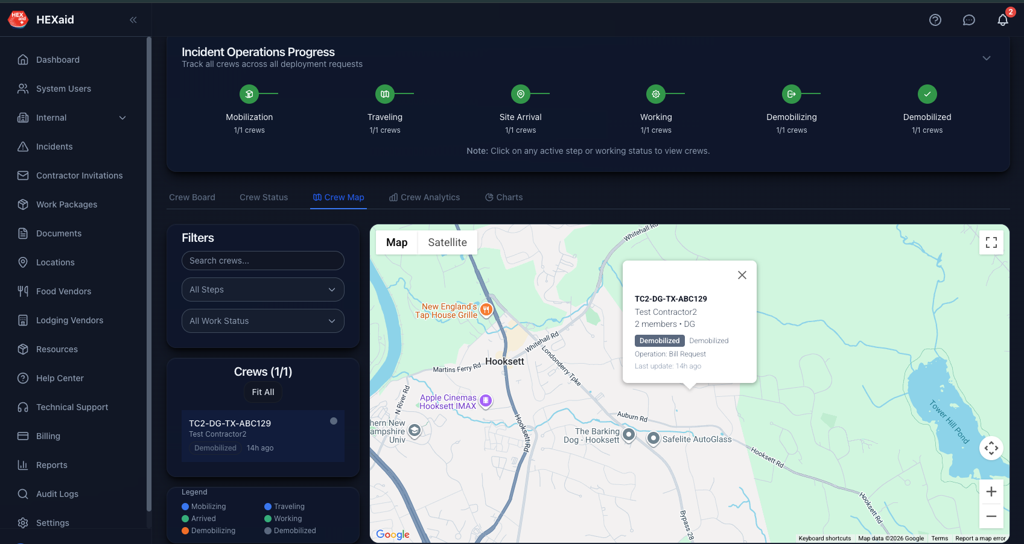Click the map camera pan control

[x=991, y=448]
